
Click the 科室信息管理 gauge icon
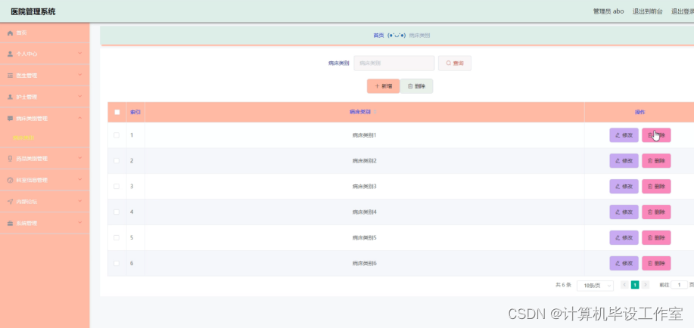[x=10, y=180]
